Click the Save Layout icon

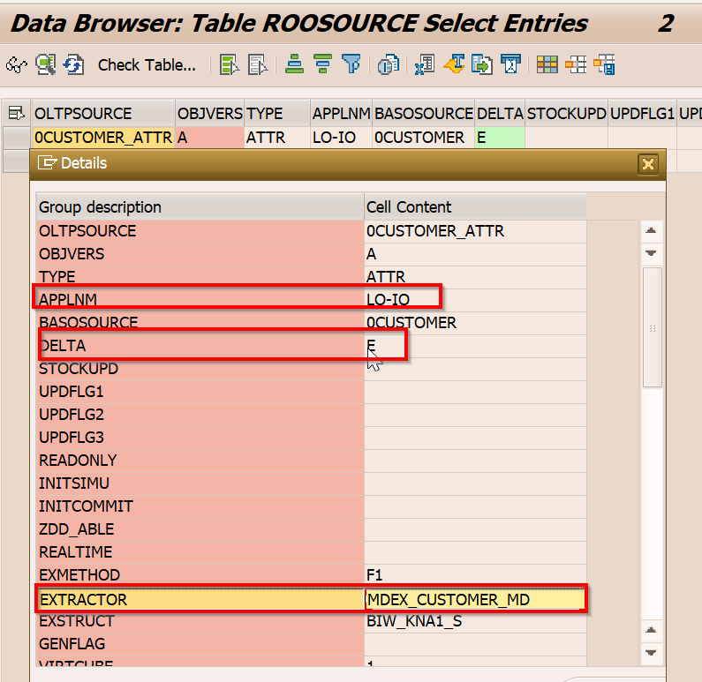[604, 64]
